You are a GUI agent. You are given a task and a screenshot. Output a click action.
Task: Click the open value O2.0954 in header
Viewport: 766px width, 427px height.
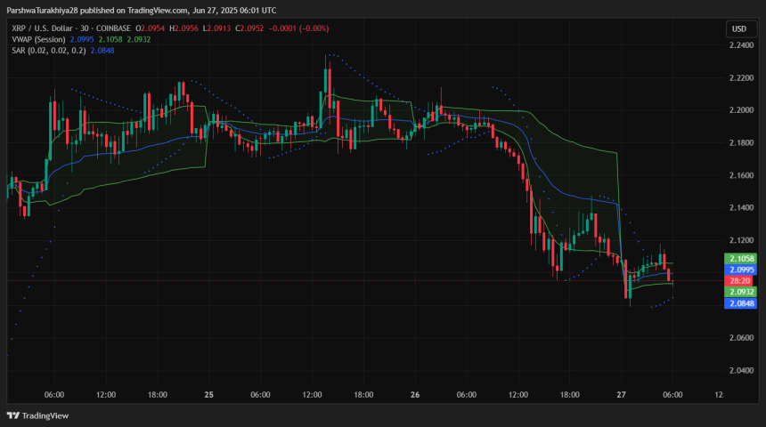tap(150, 28)
